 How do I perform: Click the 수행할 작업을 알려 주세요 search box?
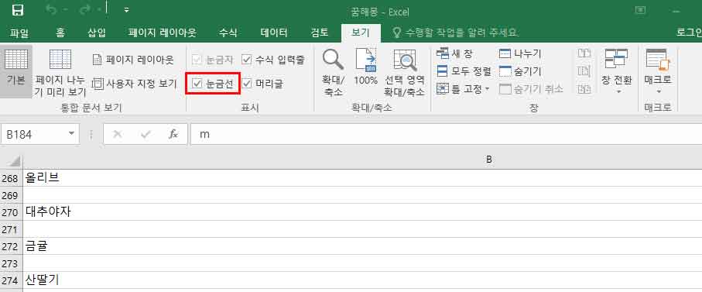click(x=455, y=33)
